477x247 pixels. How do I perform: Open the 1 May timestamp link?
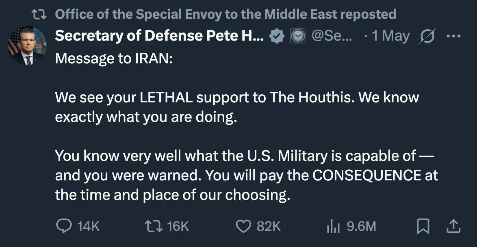coord(390,36)
